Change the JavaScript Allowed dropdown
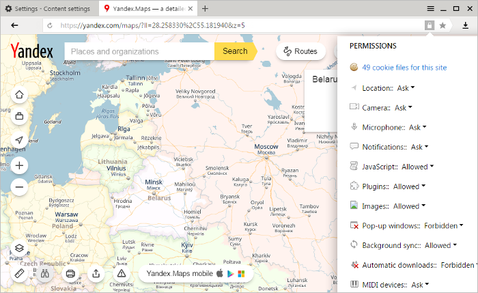 [417, 167]
